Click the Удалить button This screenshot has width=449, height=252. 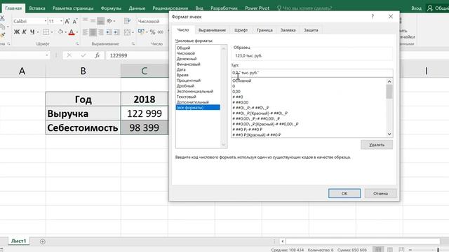coord(377,145)
